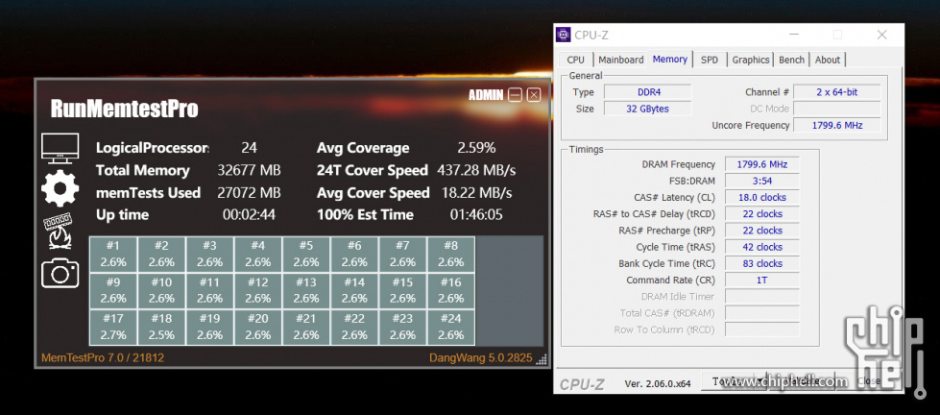
Task: Click the Channel # field showing 2 x 64-bit
Action: click(x=837, y=92)
